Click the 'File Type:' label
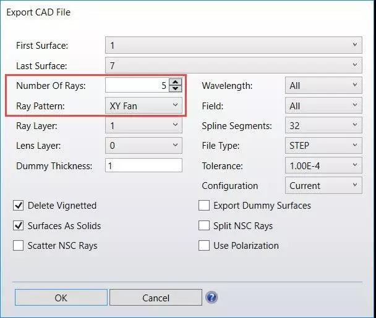This screenshot has width=376, height=318. (221, 146)
